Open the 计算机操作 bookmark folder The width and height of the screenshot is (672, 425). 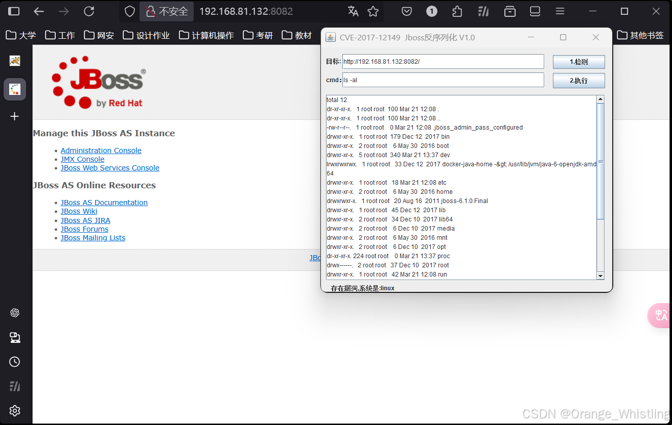click(206, 35)
